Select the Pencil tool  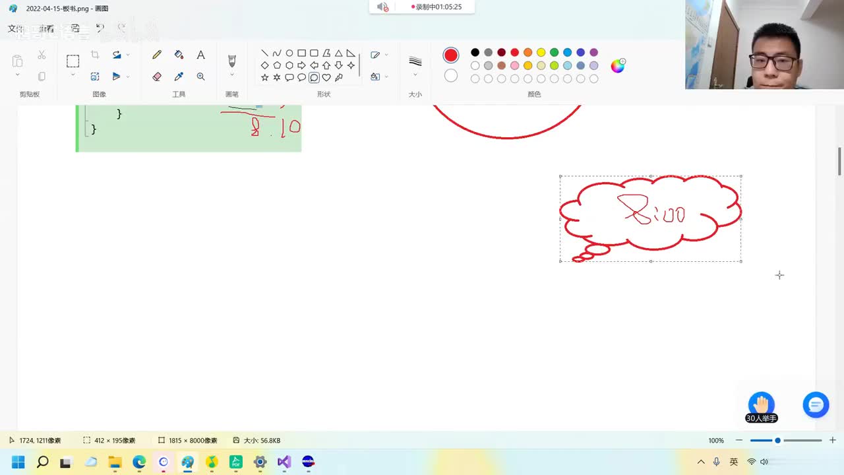pyautogui.click(x=157, y=55)
